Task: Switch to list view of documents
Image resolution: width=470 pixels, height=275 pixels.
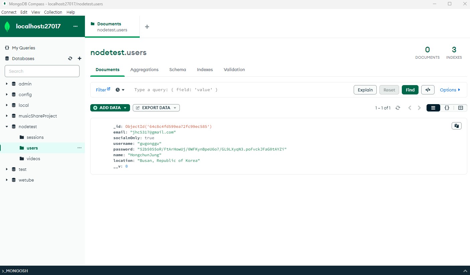Action: (x=433, y=108)
